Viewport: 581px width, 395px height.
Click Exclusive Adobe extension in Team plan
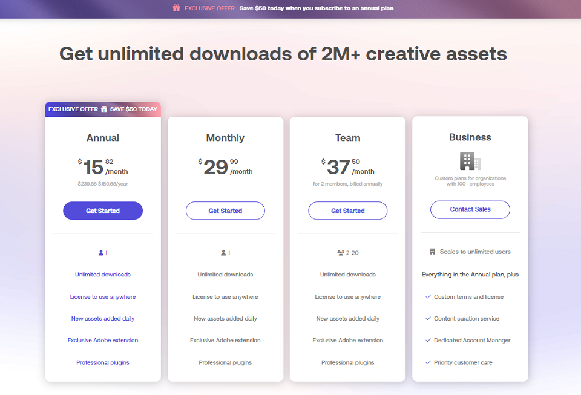pyautogui.click(x=348, y=340)
